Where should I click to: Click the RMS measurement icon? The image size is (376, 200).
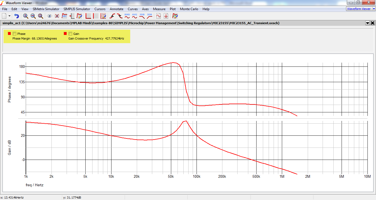(127, 16)
